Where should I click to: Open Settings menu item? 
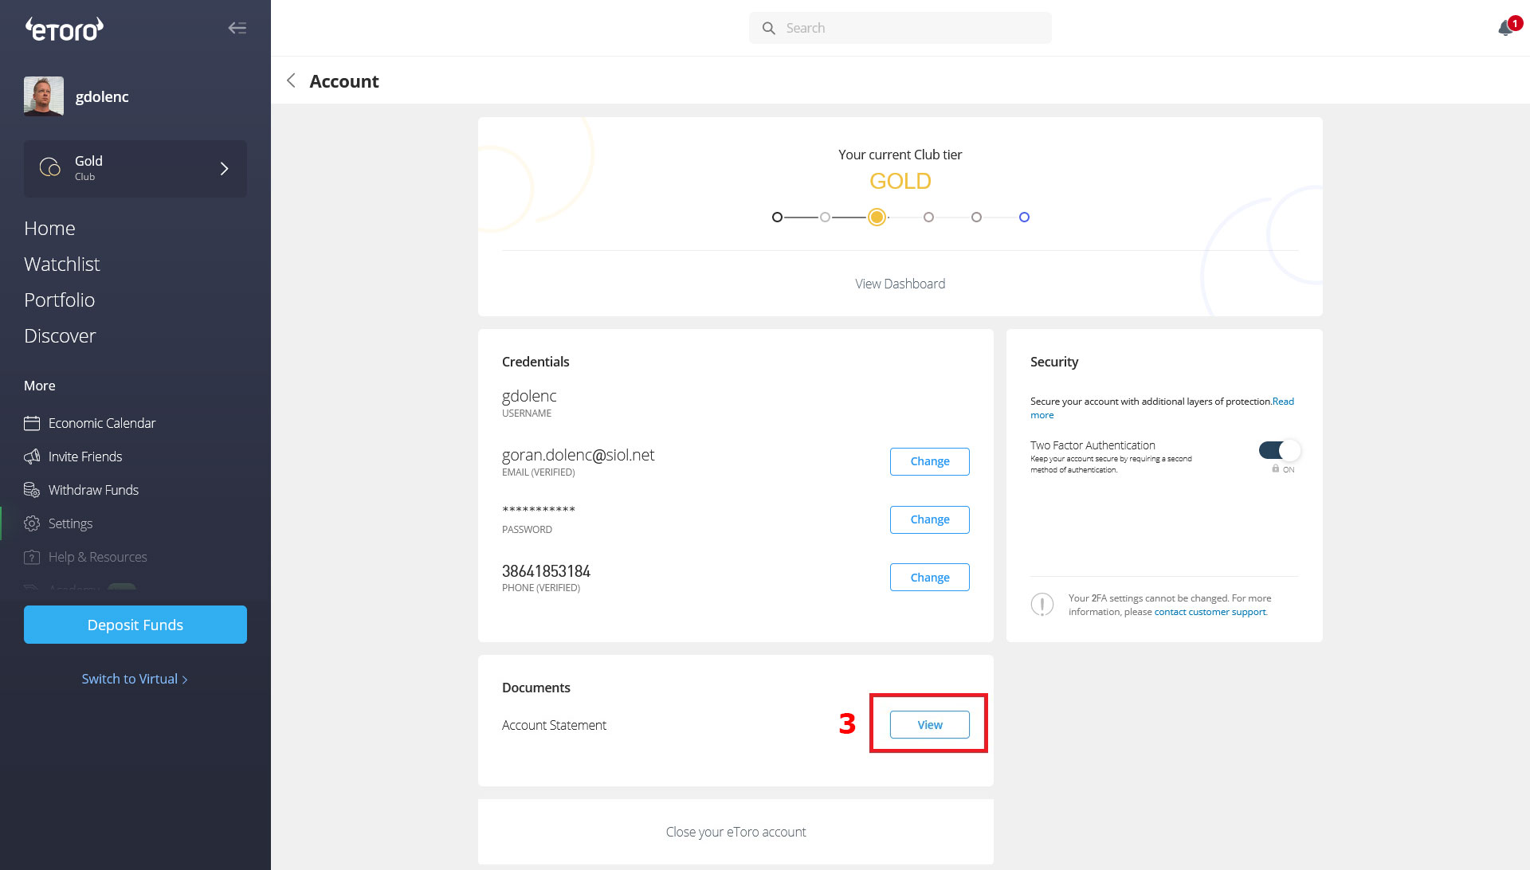tap(70, 523)
